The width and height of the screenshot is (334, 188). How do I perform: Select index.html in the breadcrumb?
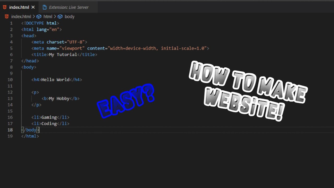point(21,16)
